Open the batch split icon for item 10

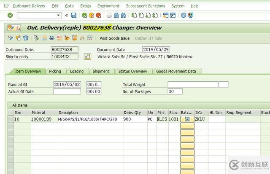[x=187, y=119]
